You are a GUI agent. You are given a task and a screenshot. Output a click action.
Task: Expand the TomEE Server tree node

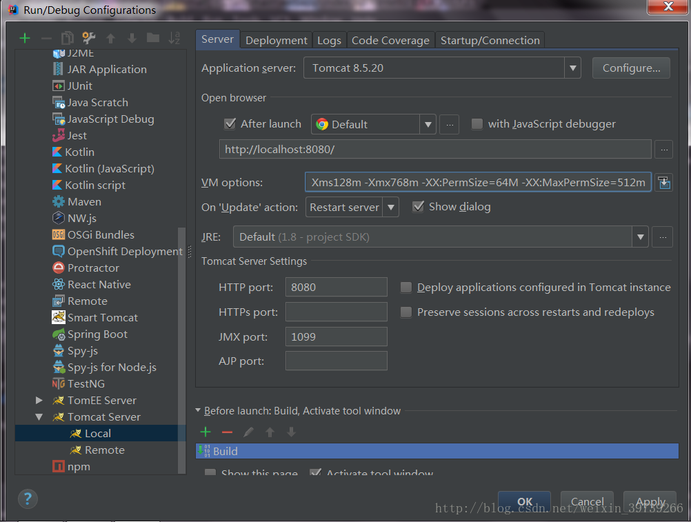[39, 400]
